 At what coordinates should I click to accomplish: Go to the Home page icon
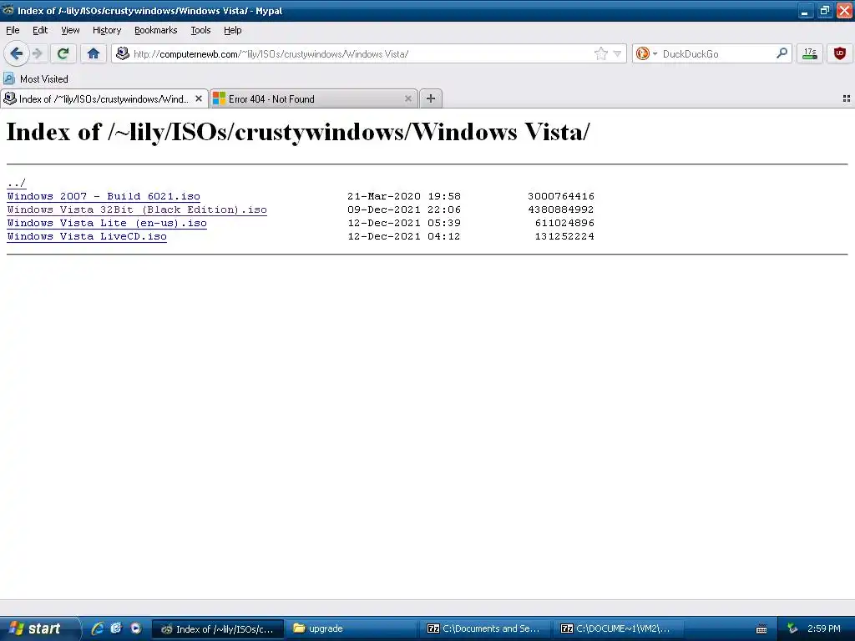(x=94, y=53)
